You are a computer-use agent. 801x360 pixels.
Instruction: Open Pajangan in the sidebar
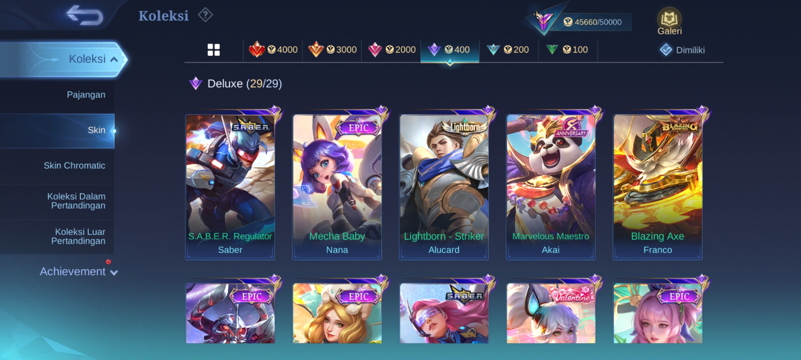pos(57,95)
